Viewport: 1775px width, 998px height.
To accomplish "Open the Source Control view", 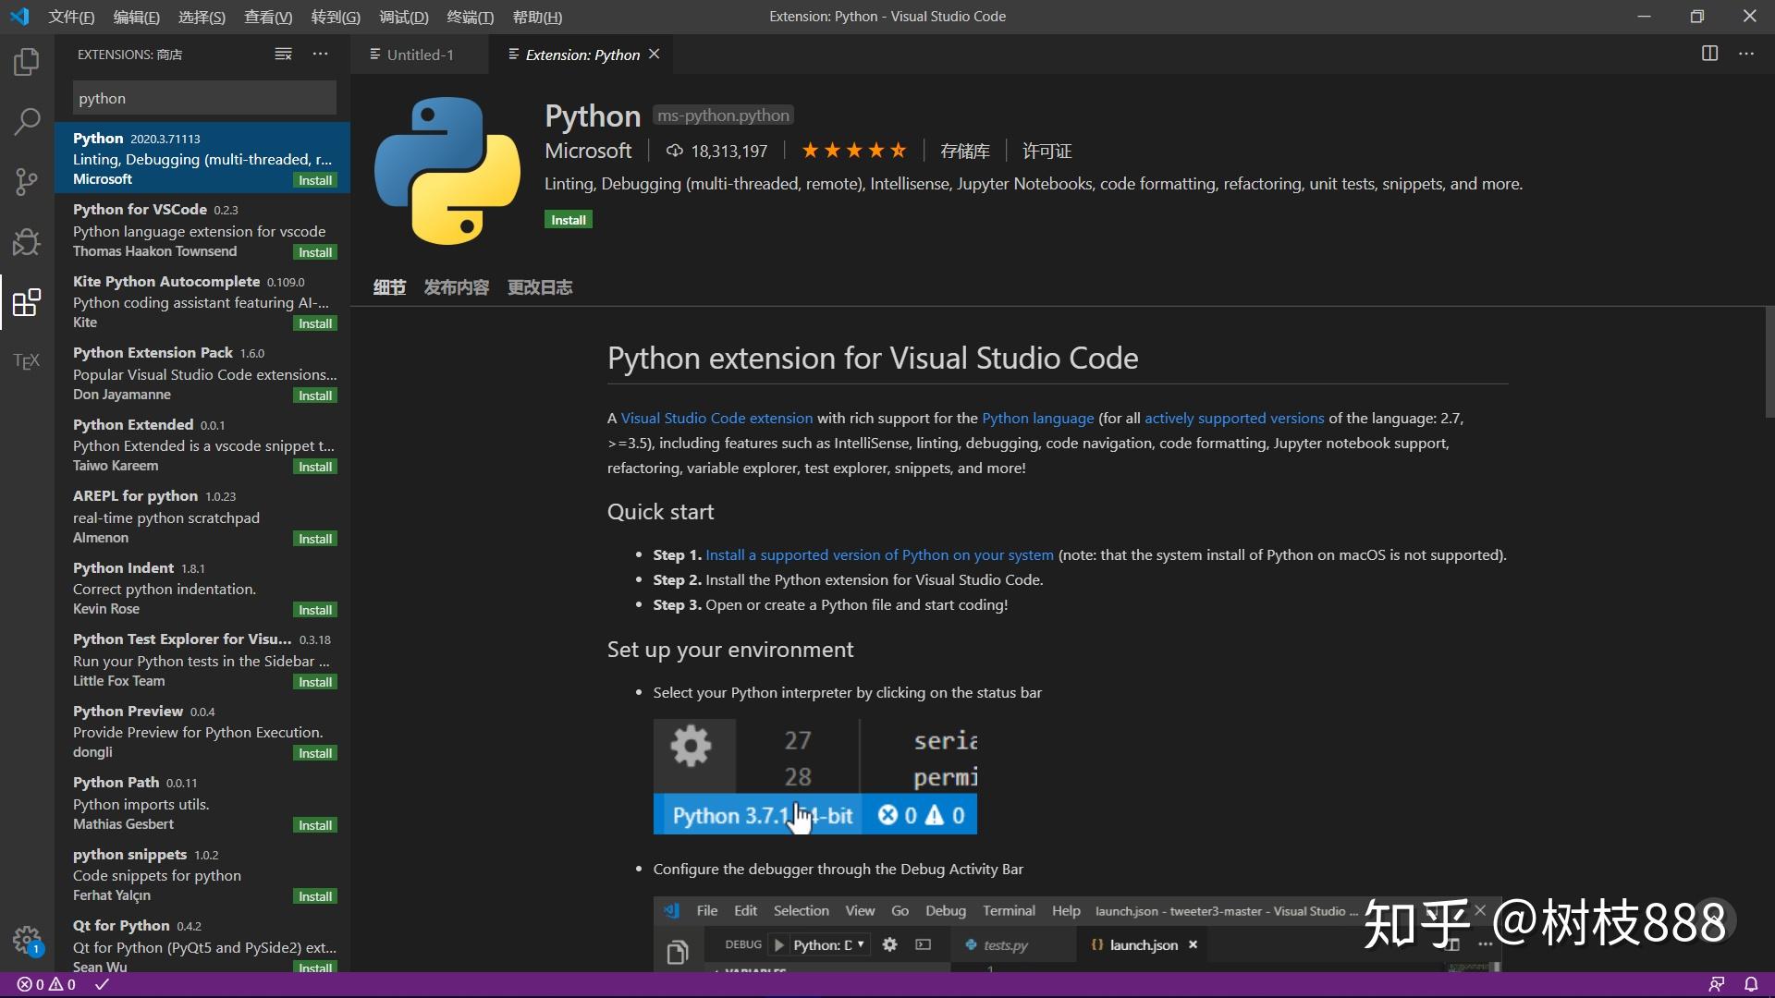I will [26, 181].
